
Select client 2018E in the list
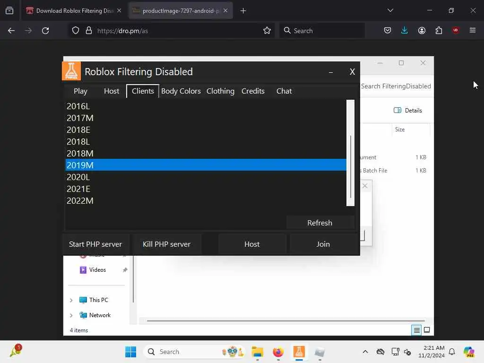[x=206, y=130]
